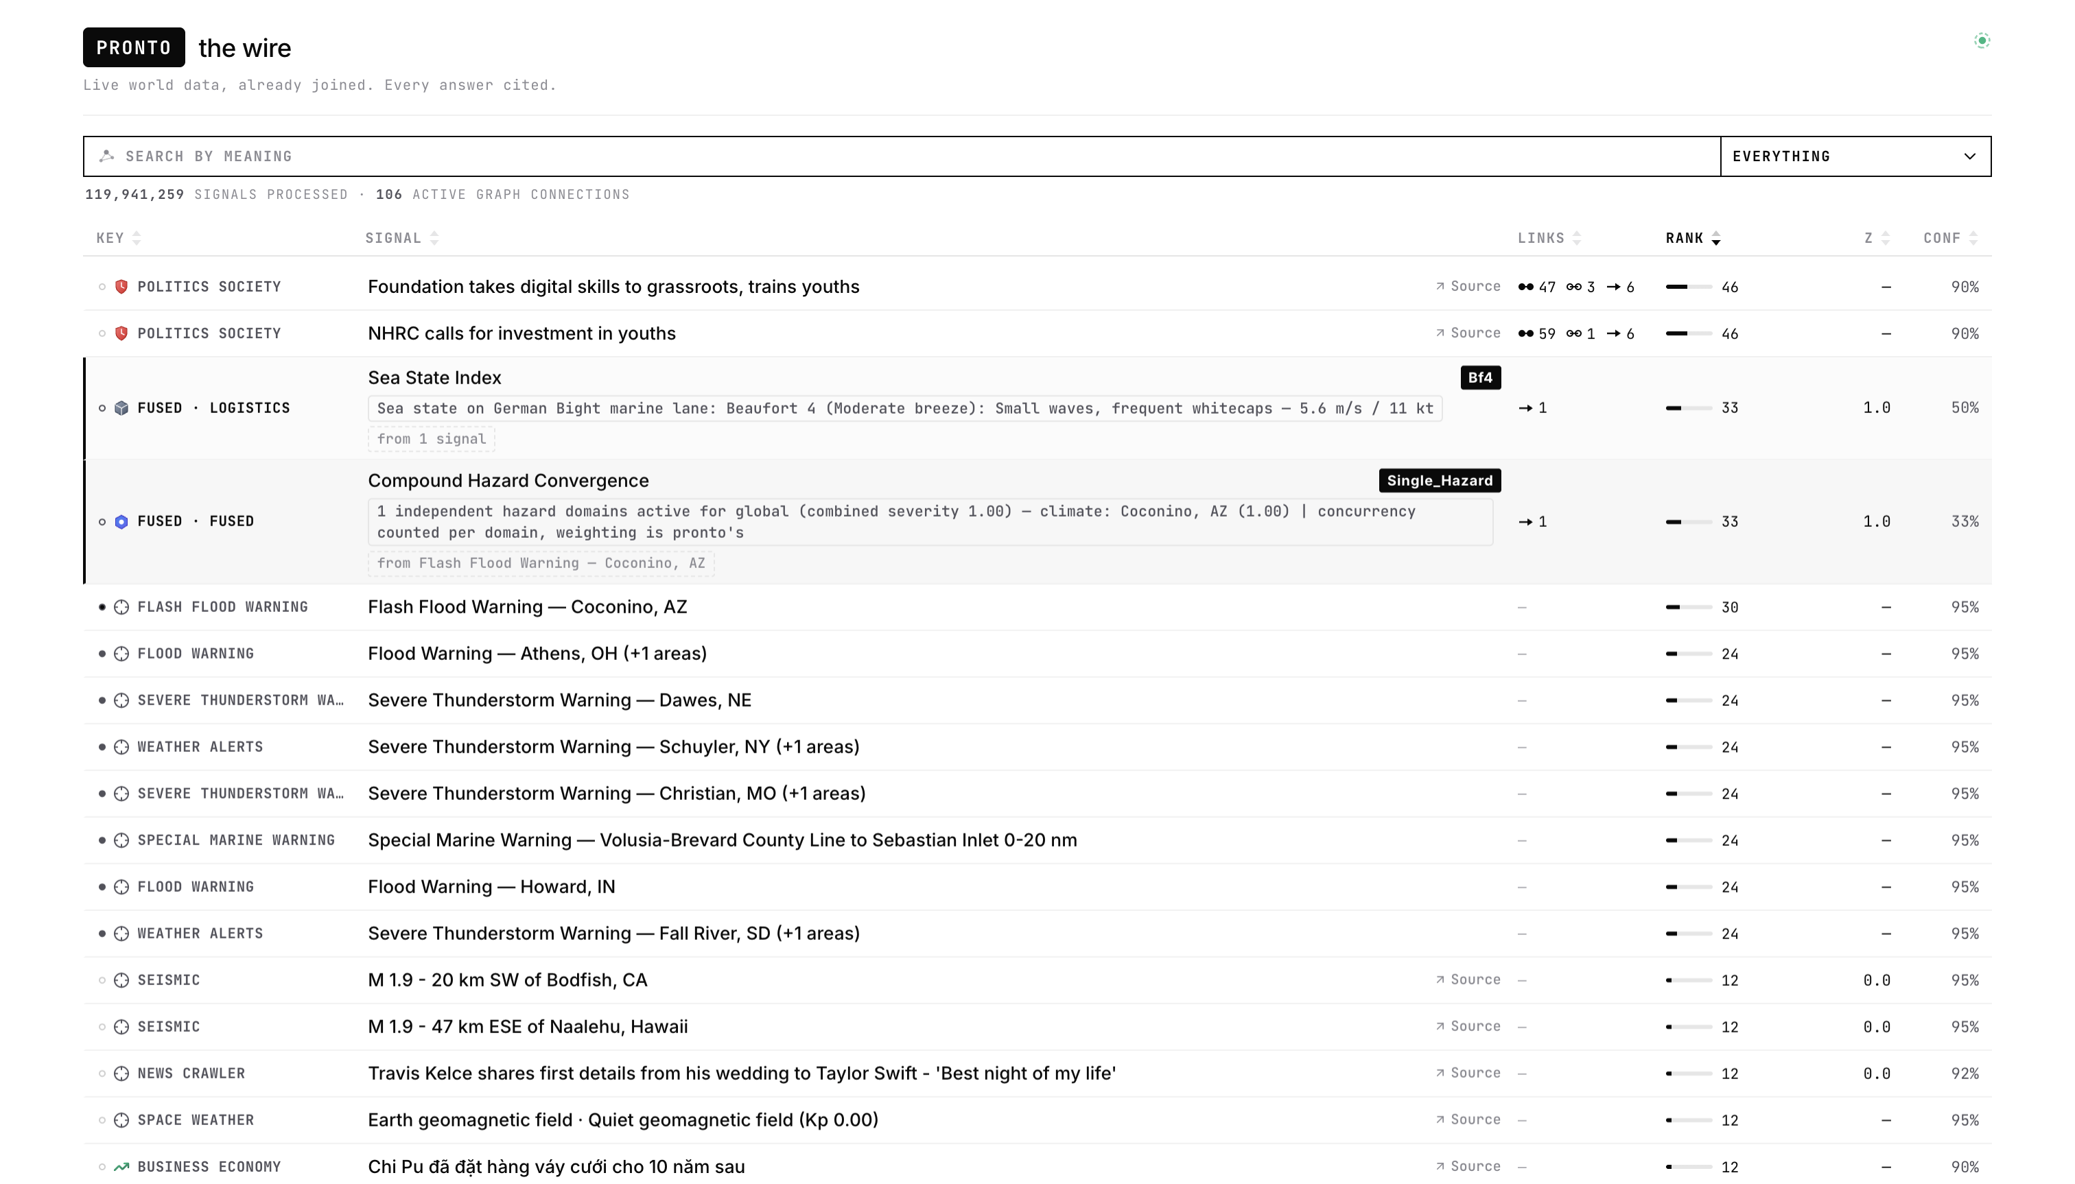Image resolution: width=2075 pixels, height=1184 pixels.
Task: Click the target icon on SPECIAL MARINE WARNING row
Action: coord(121,840)
